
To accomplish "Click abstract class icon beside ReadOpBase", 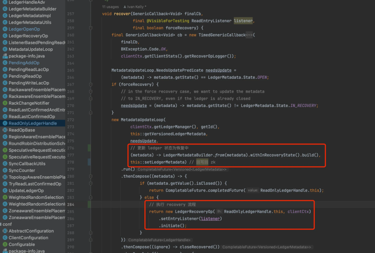I will point(5,130).
